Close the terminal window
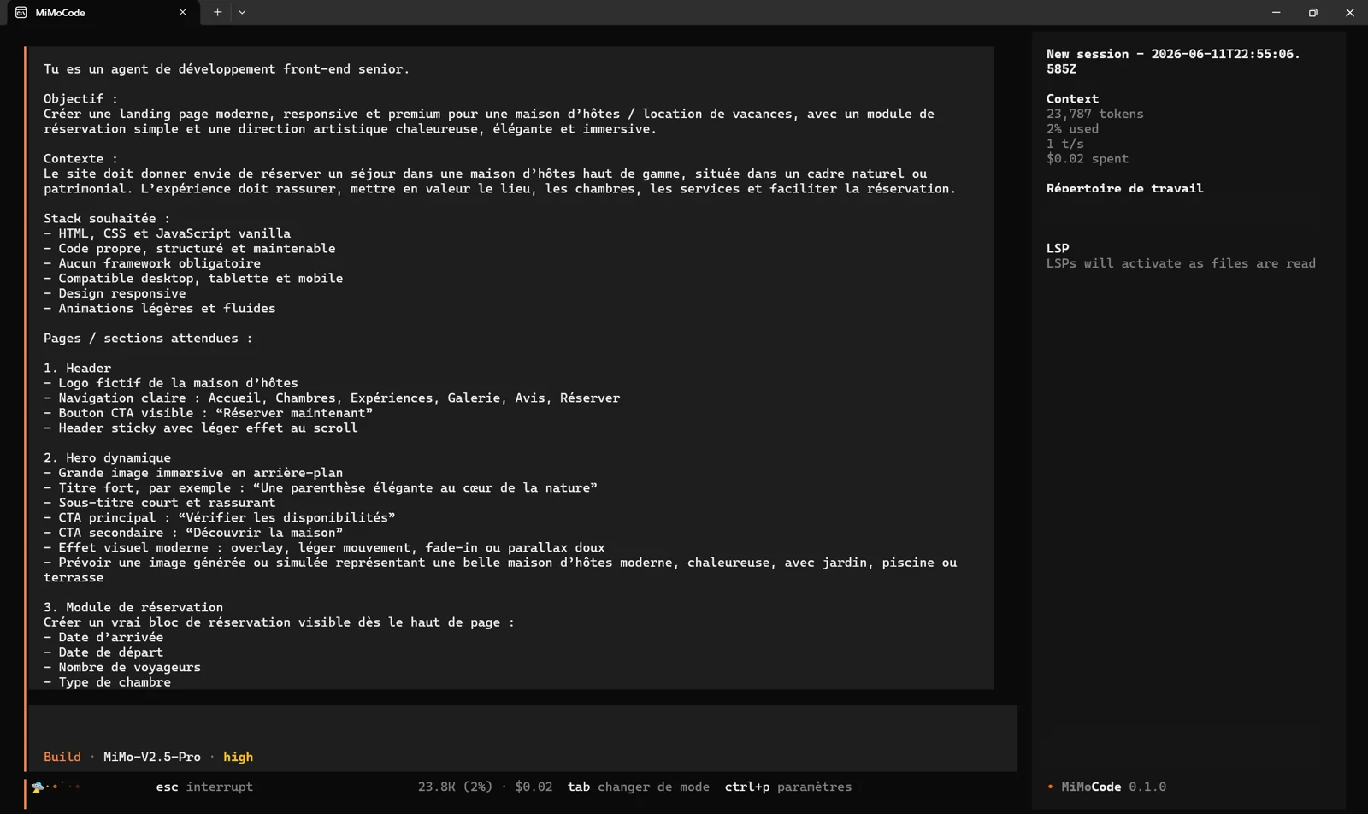1368x814 pixels. click(x=1349, y=13)
